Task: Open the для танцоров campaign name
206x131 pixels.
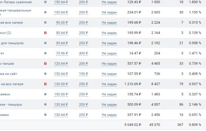Action: point(12,43)
